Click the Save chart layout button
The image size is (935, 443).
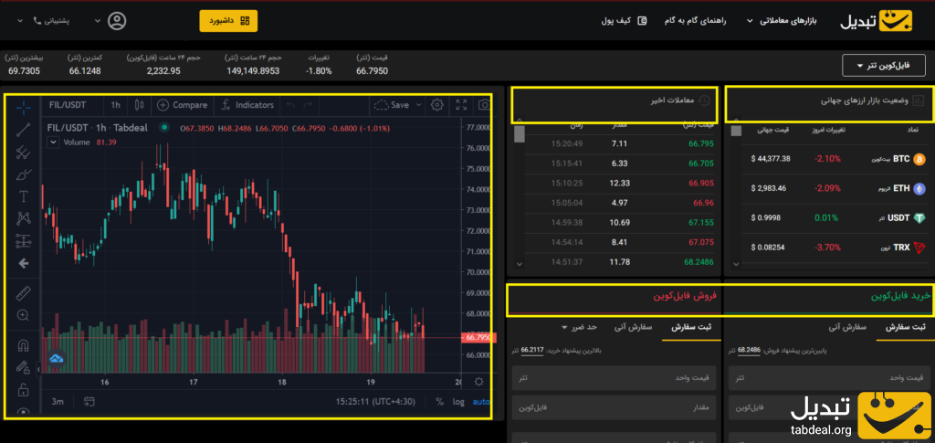coord(391,105)
